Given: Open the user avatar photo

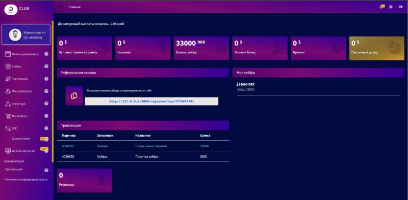Looking at the screenshot, I should point(15,35).
